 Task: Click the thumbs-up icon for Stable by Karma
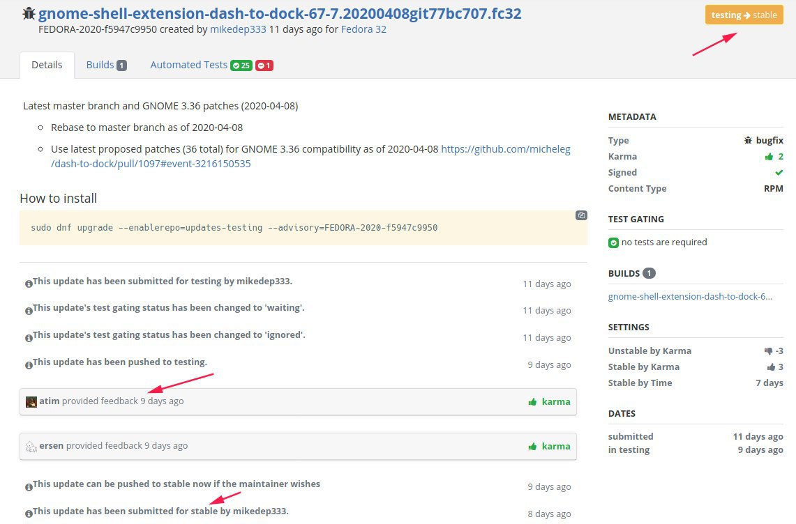point(771,367)
